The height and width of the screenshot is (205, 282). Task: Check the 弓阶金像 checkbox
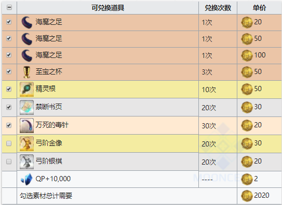click(9, 143)
